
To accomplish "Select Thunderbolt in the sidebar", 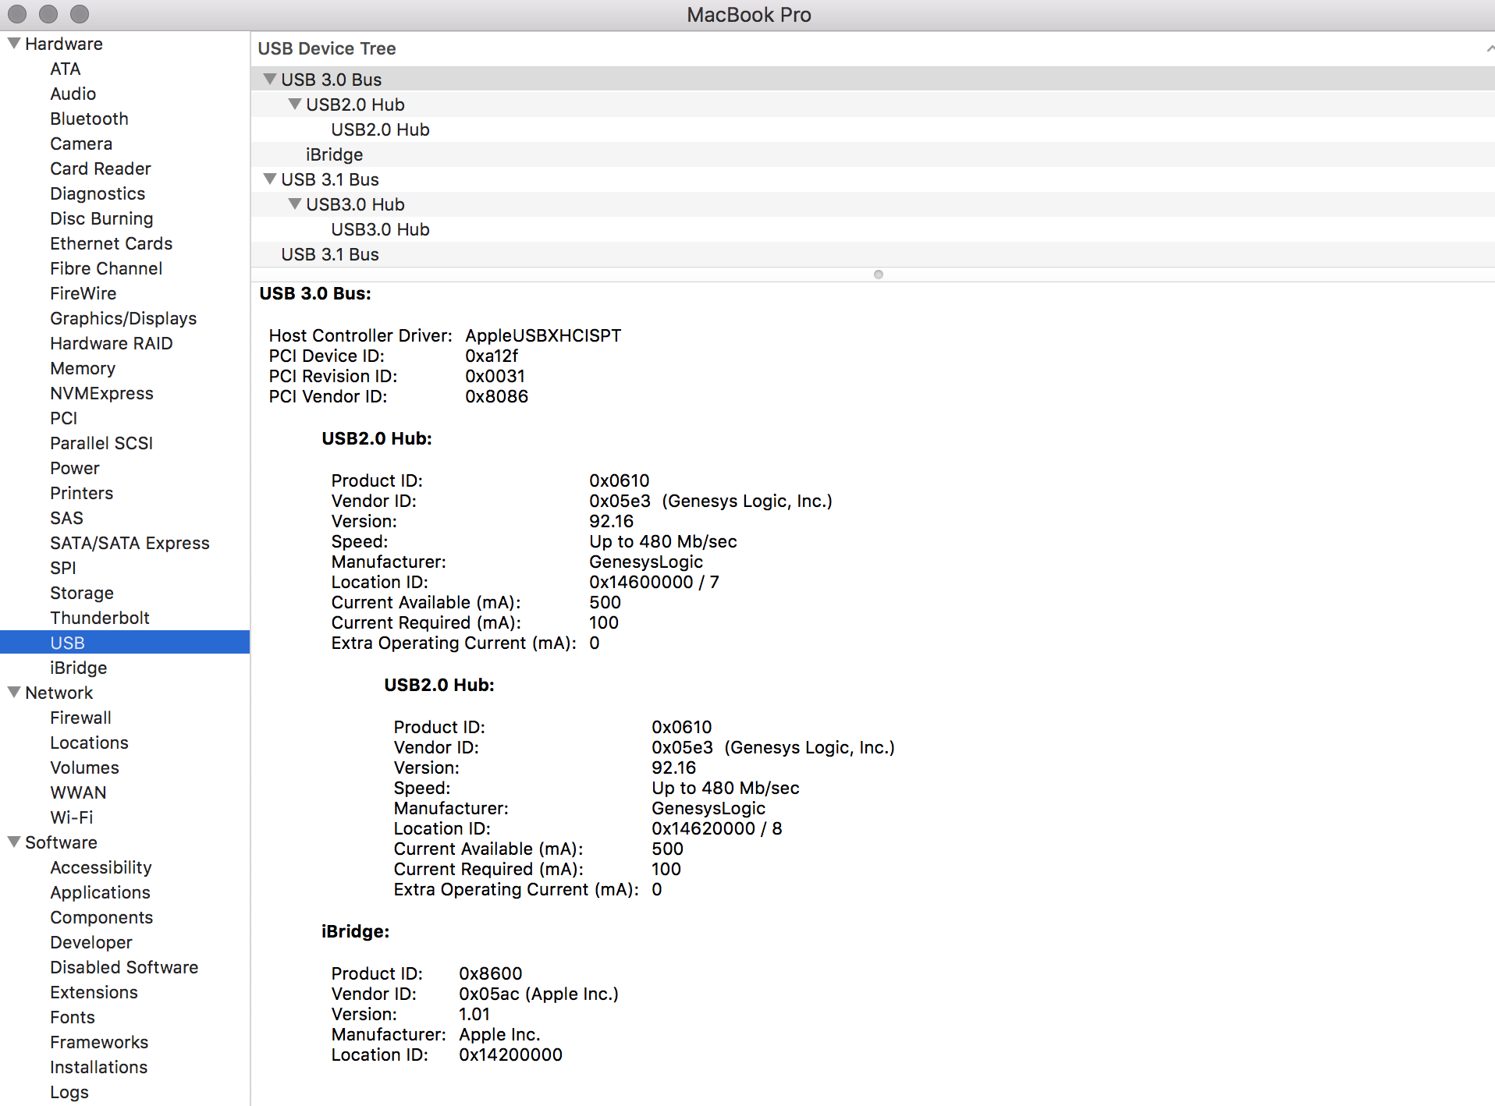I will [x=100, y=618].
